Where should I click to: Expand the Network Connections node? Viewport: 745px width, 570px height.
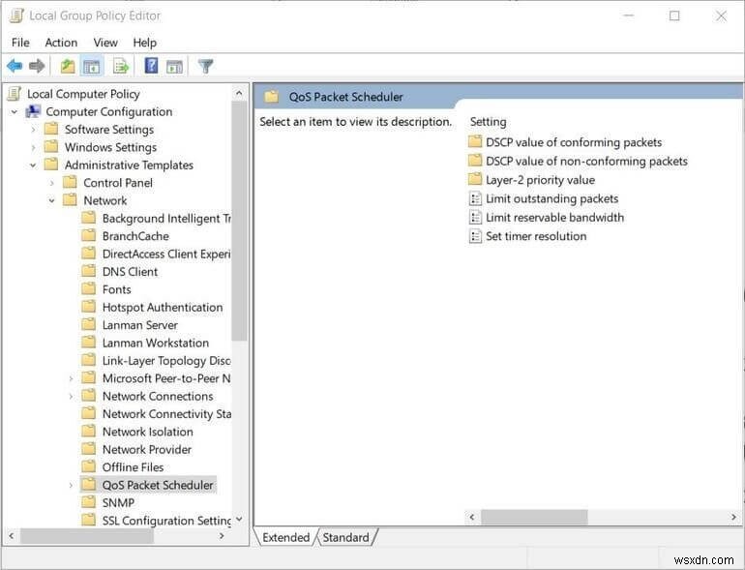(71, 396)
